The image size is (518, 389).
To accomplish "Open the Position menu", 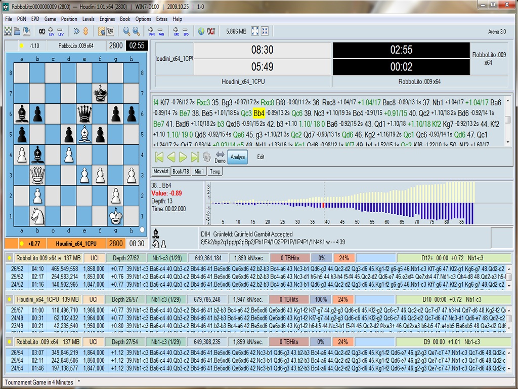I will 69,19.
